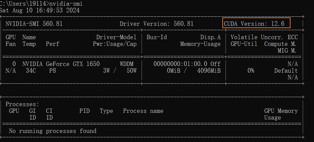Click the GPU Memory column header
Screen dimensions: 314x142
pos(281,111)
